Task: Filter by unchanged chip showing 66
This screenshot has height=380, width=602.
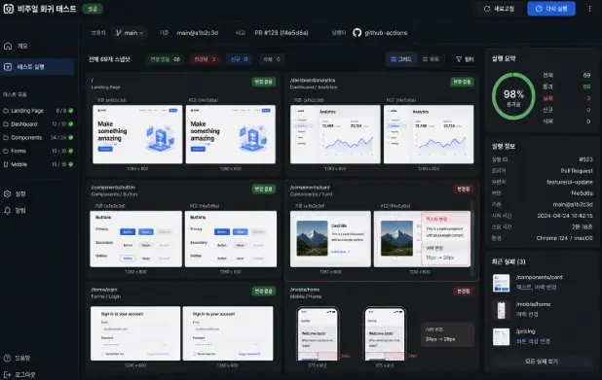Action: 166,59
